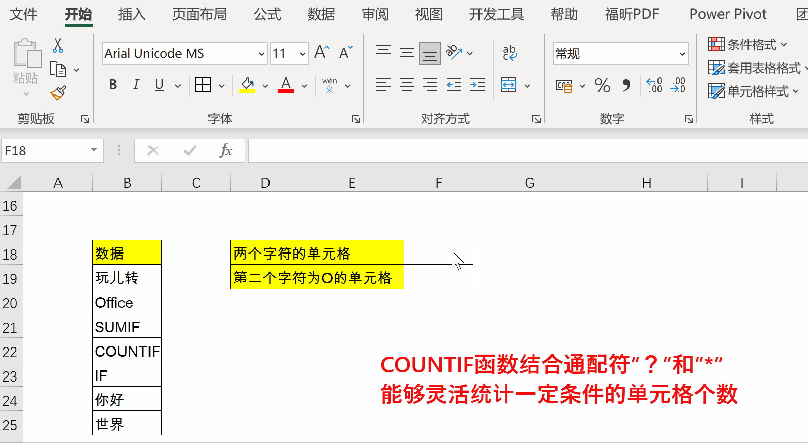The image size is (808, 443).
Task: Open the font name dropdown
Action: (262, 53)
